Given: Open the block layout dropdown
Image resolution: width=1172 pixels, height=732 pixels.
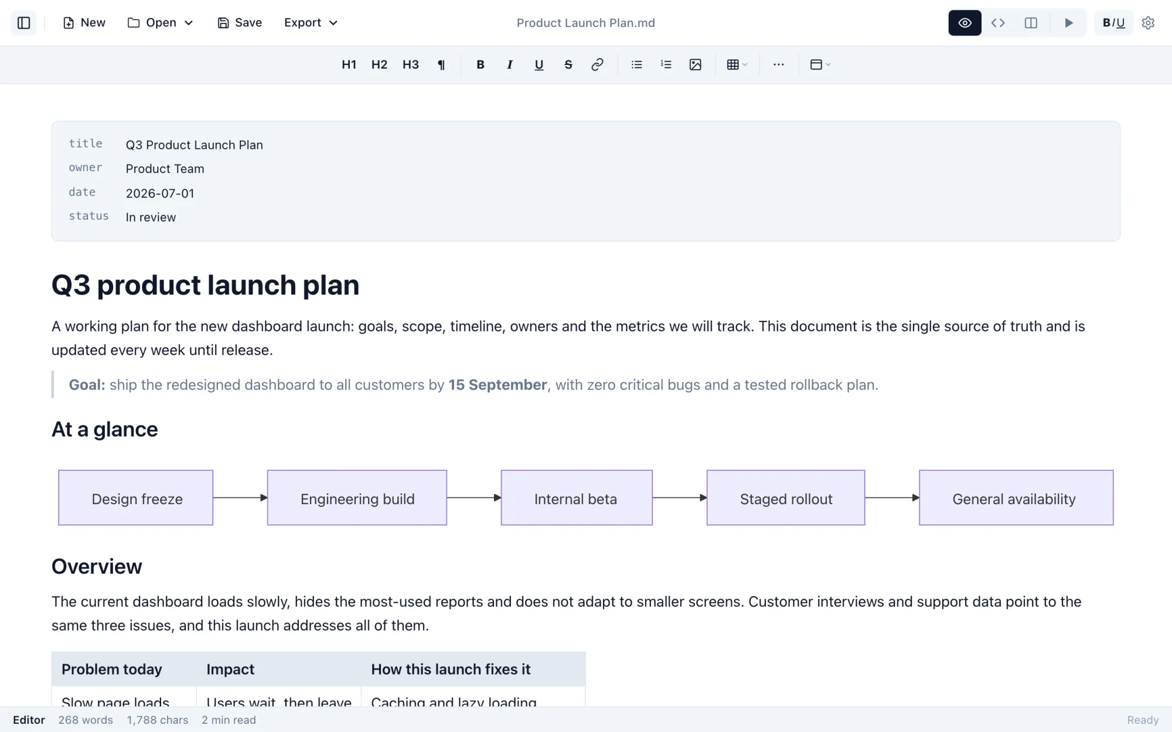Looking at the screenshot, I should 820,64.
